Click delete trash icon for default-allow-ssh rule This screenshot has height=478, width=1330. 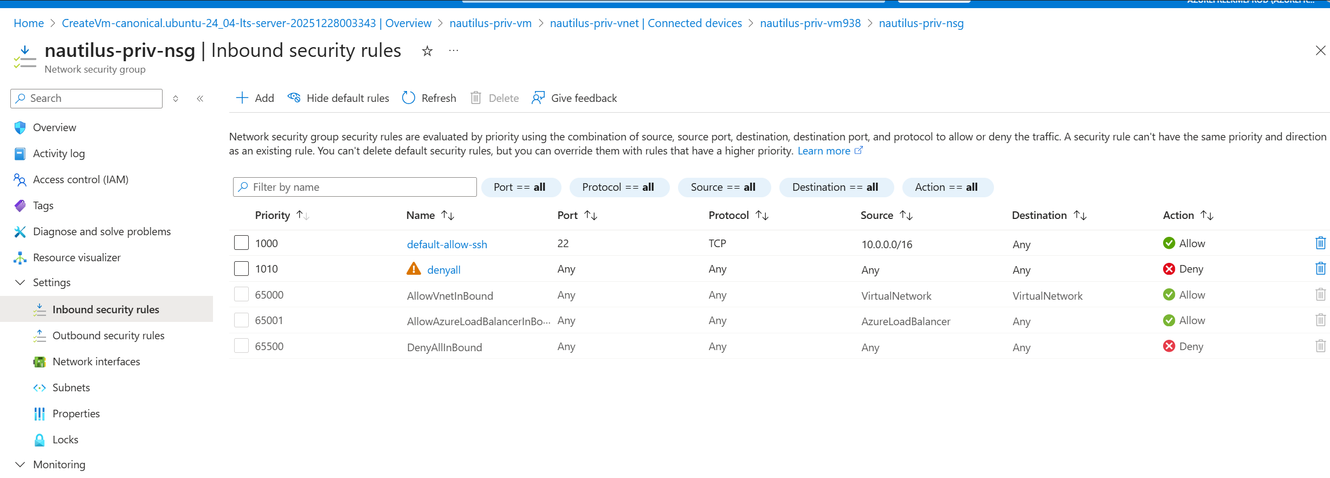tap(1320, 243)
